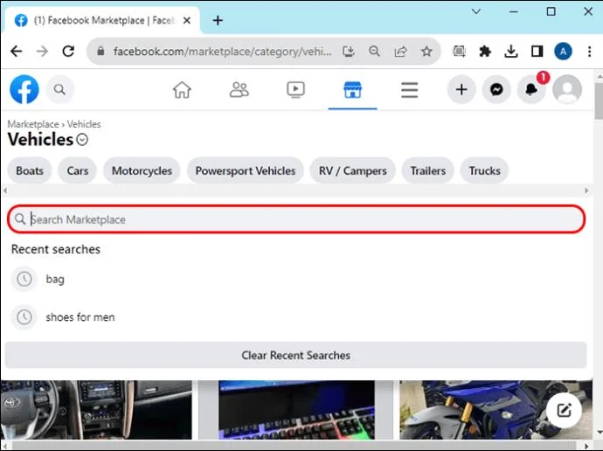The height and width of the screenshot is (451, 603).
Task: Open the browser Extensions puzzle icon
Action: point(485,52)
